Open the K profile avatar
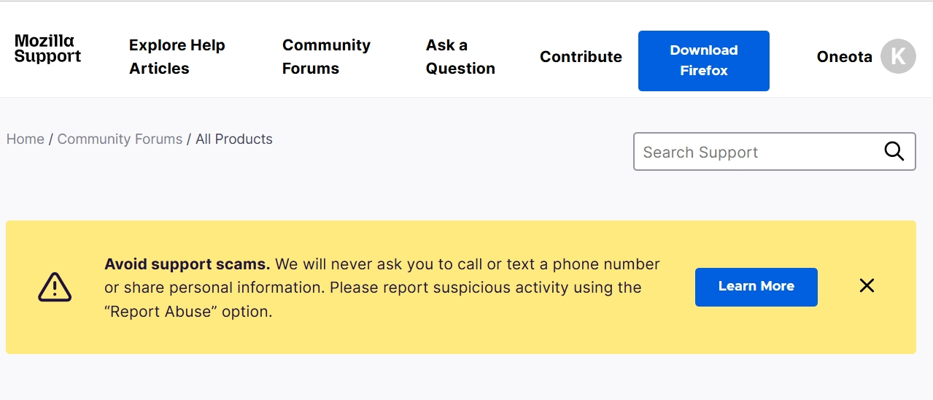Viewport: 933px width, 400px height. pyautogui.click(x=898, y=56)
